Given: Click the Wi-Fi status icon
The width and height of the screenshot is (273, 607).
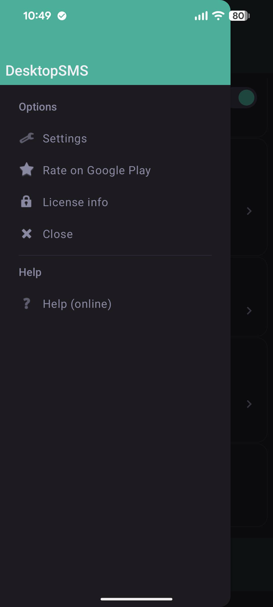Looking at the screenshot, I should 218,16.
